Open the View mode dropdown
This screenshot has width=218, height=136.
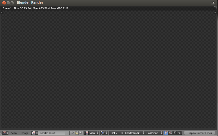pyautogui.click(x=92, y=133)
